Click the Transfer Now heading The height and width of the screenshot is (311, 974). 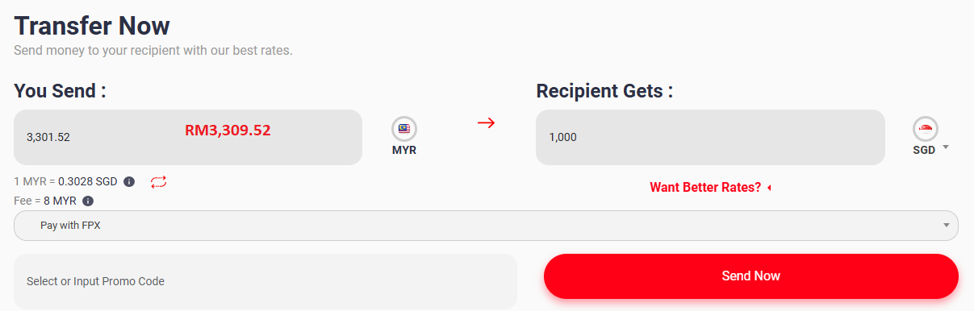point(92,26)
